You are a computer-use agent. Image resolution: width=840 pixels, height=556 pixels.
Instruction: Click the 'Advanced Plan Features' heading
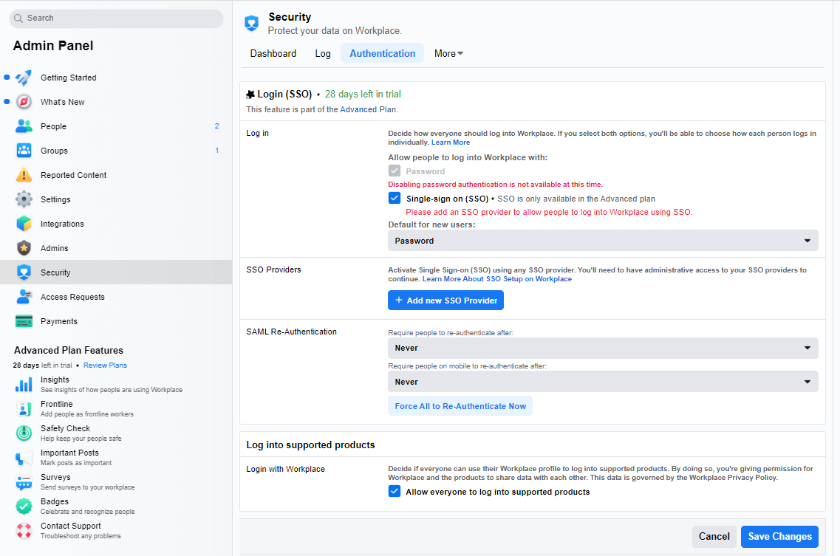click(x=69, y=350)
